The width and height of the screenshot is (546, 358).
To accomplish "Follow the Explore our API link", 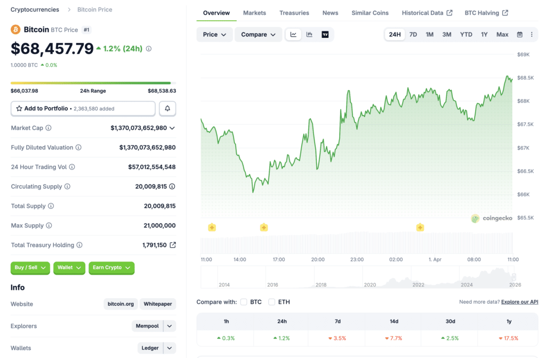I will (x=519, y=302).
